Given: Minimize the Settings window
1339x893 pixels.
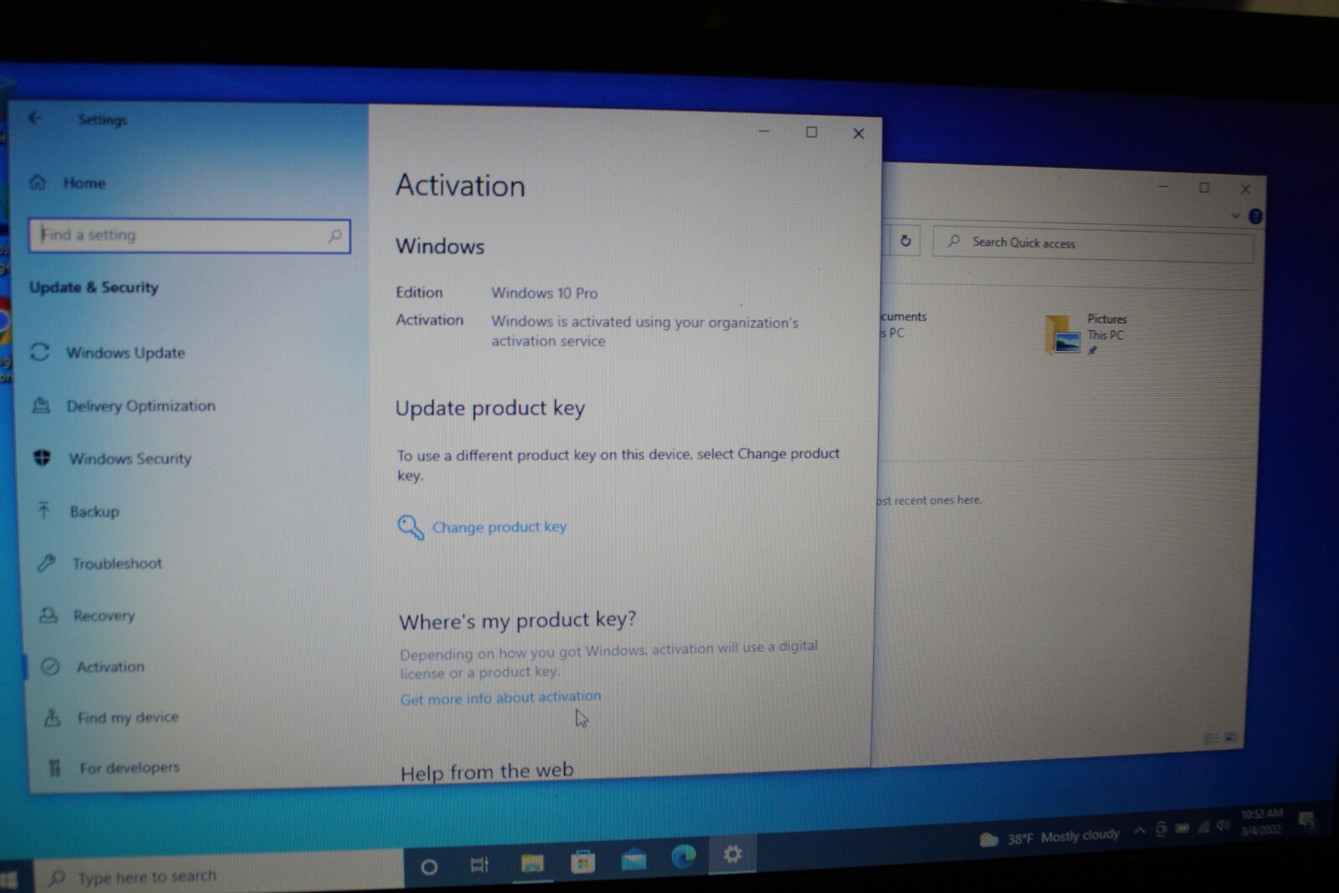Looking at the screenshot, I should coord(763,131).
